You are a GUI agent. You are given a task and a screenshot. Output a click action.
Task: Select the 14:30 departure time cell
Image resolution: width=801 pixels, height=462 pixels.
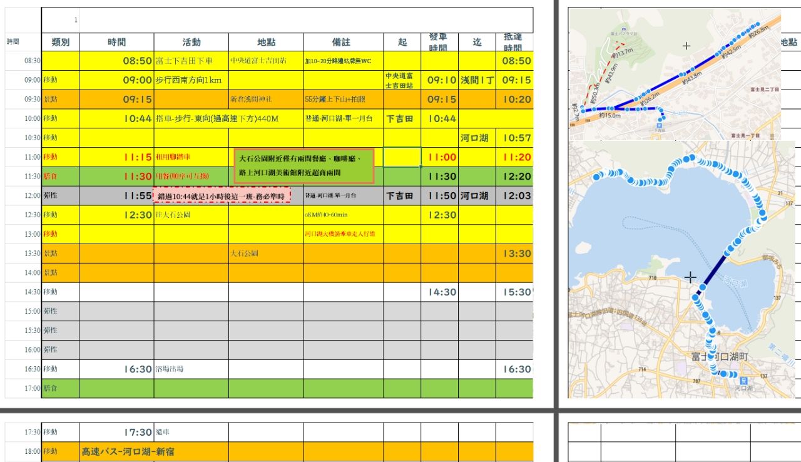point(439,292)
